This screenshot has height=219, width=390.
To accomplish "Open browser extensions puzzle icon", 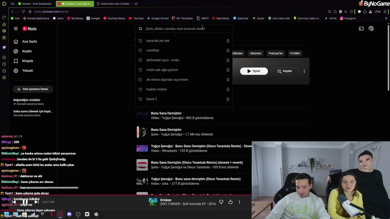I will tap(365, 12).
